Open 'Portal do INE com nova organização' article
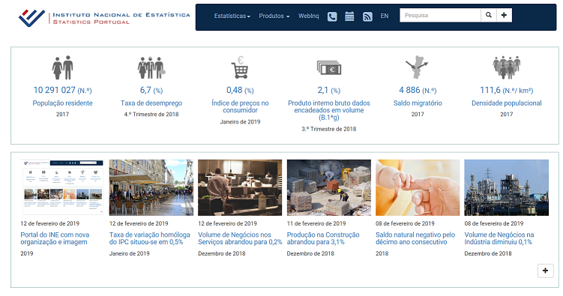 pyautogui.click(x=55, y=238)
